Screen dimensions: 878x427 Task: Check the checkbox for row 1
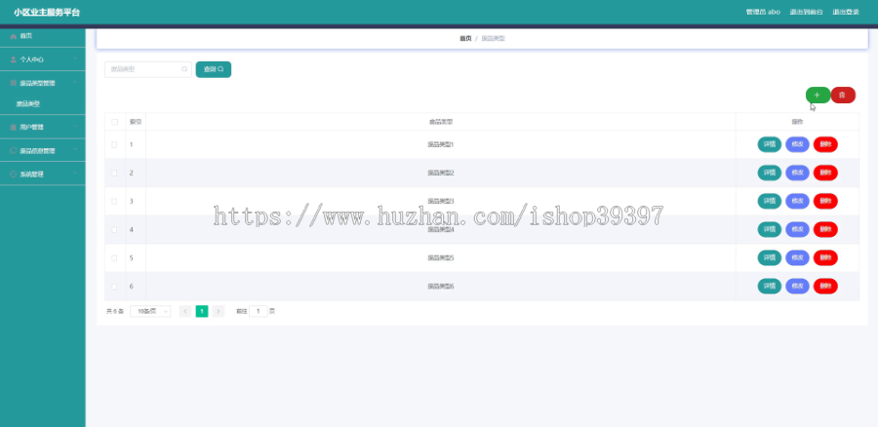pyautogui.click(x=115, y=144)
